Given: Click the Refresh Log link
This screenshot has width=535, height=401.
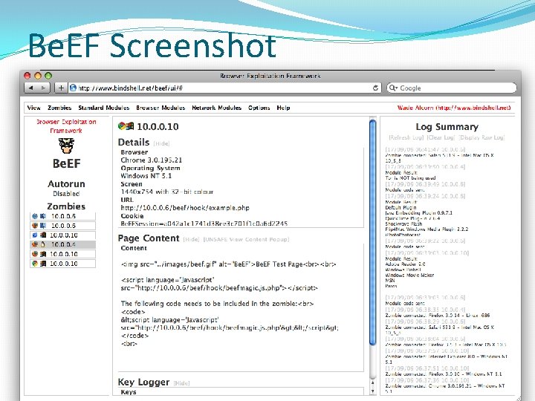Looking at the screenshot, I should click(x=406, y=137).
